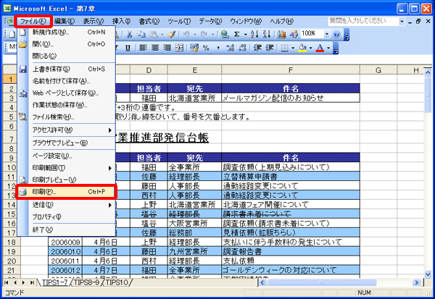
Task: Select row 19 header
Action: tap(12, 252)
